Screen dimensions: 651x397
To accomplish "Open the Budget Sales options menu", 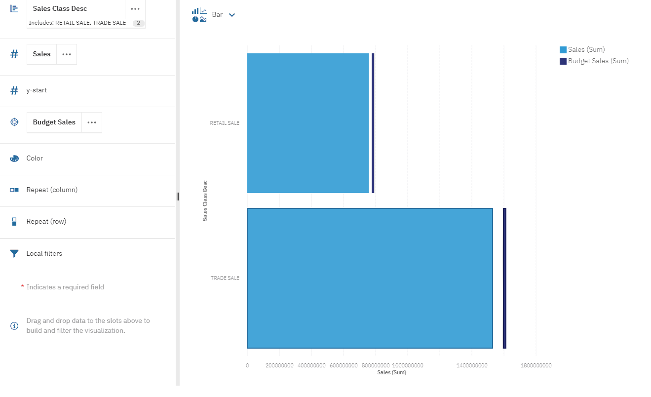I will (92, 122).
